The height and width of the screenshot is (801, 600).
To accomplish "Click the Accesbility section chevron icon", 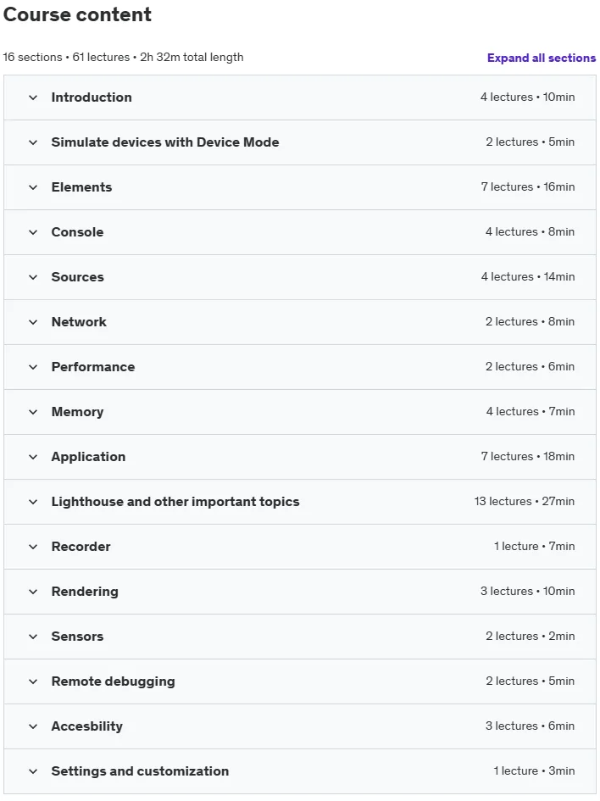I will (33, 727).
